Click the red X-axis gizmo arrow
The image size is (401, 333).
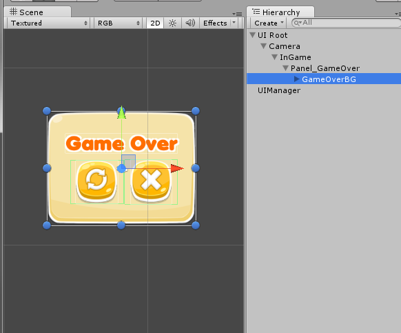[x=177, y=168]
